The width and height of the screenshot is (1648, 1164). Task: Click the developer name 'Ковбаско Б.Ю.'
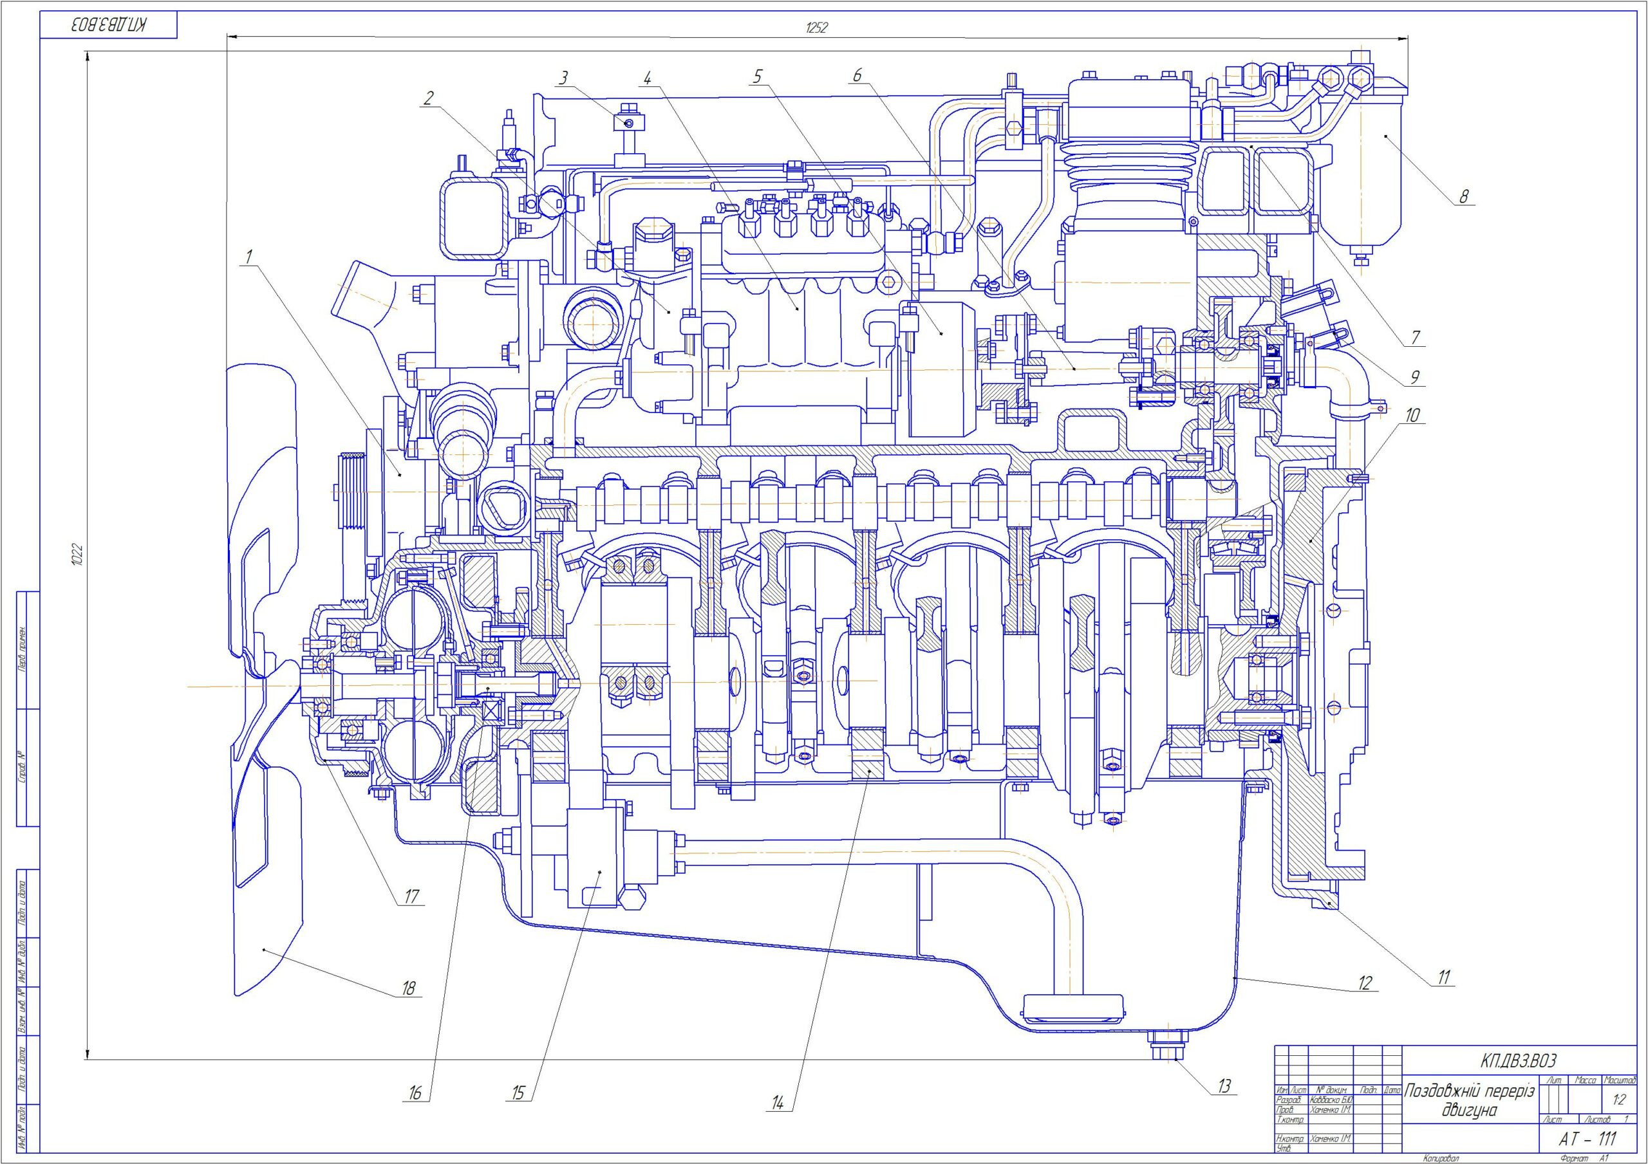(1331, 1100)
